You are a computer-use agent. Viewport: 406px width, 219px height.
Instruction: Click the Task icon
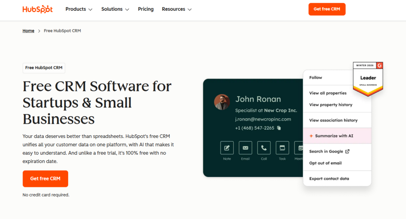pyautogui.click(x=282, y=148)
